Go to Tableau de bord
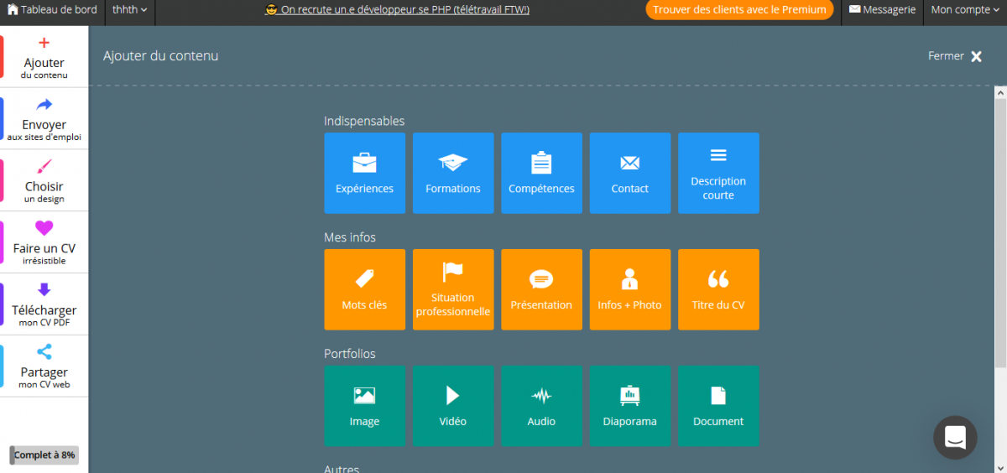The width and height of the screenshot is (1007, 473). click(52, 10)
